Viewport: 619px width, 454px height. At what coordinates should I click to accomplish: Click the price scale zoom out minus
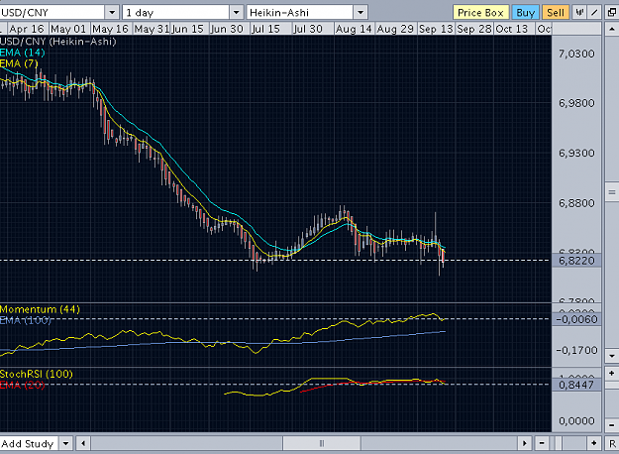(x=612, y=425)
